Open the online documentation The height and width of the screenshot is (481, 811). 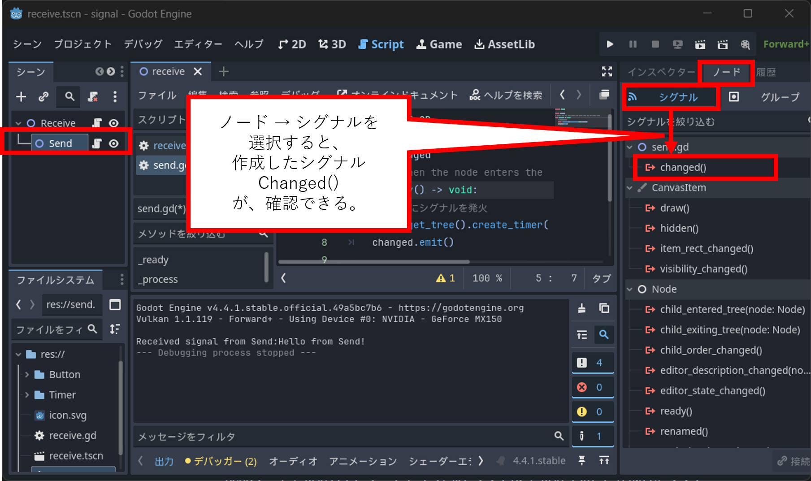[398, 95]
